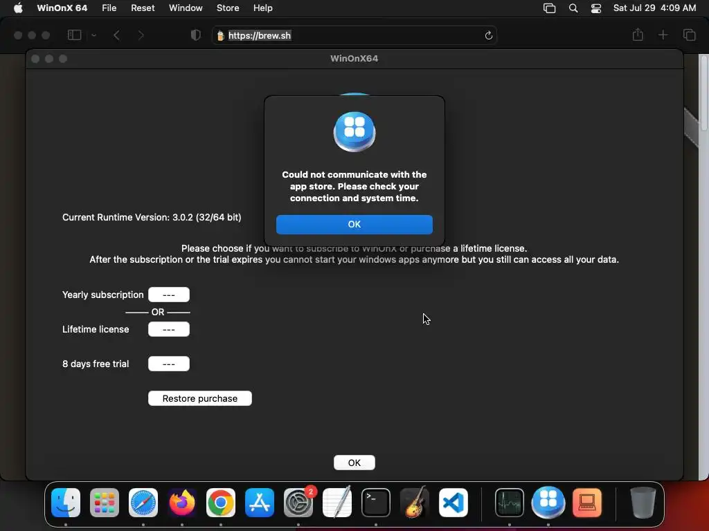The width and height of the screenshot is (709, 531).
Task: Open the Trash from the Dock
Action: click(643, 503)
